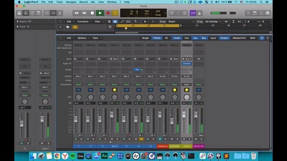
Task: Show Flex in the Tracks area
Action: [128, 21]
